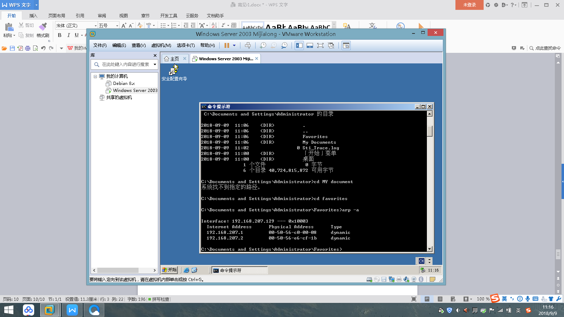Pause the virtual machine in VMware toolbar

tap(227, 45)
